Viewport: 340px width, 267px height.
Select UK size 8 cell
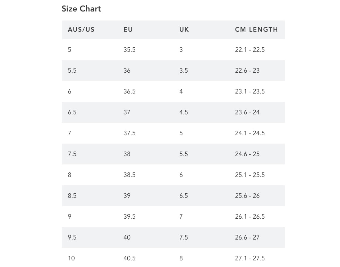181,258
